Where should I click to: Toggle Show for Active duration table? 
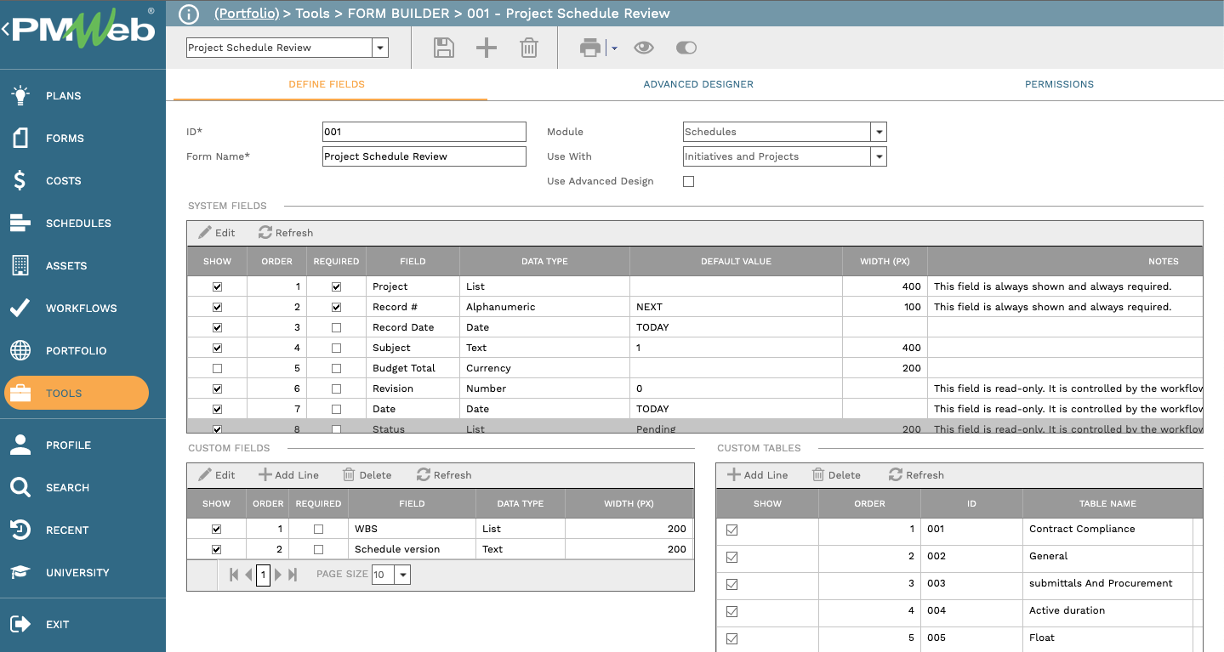tap(732, 611)
